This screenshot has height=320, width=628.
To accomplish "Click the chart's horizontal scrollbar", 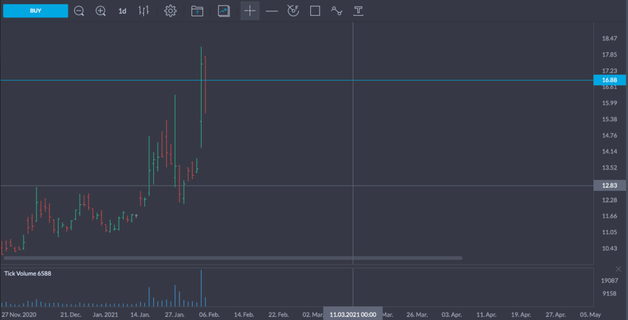I will pyautogui.click(x=233, y=258).
